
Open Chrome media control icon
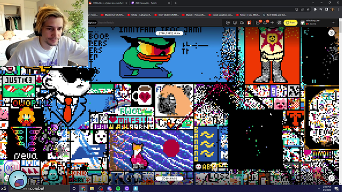pos(321,10)
